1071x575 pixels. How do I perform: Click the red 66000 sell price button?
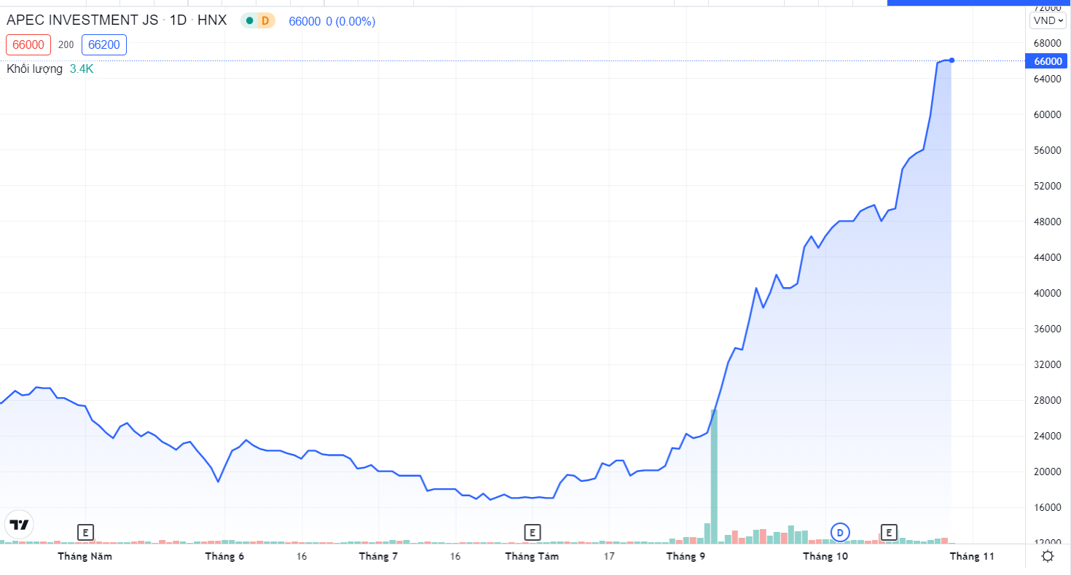click(x=28, y=44)
